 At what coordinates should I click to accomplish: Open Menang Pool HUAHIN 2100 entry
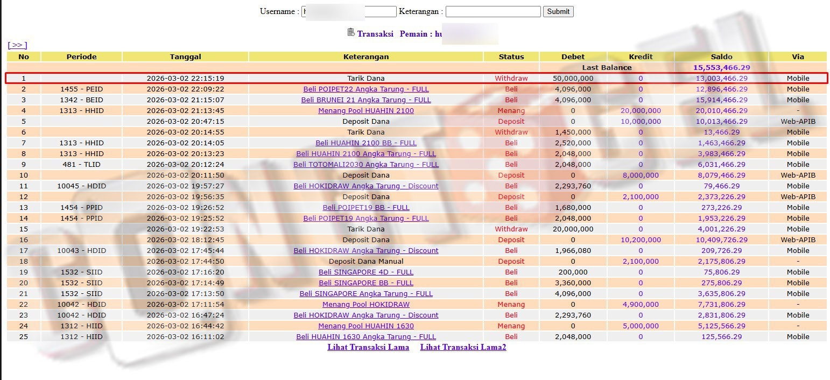click(x=366, y=111)
